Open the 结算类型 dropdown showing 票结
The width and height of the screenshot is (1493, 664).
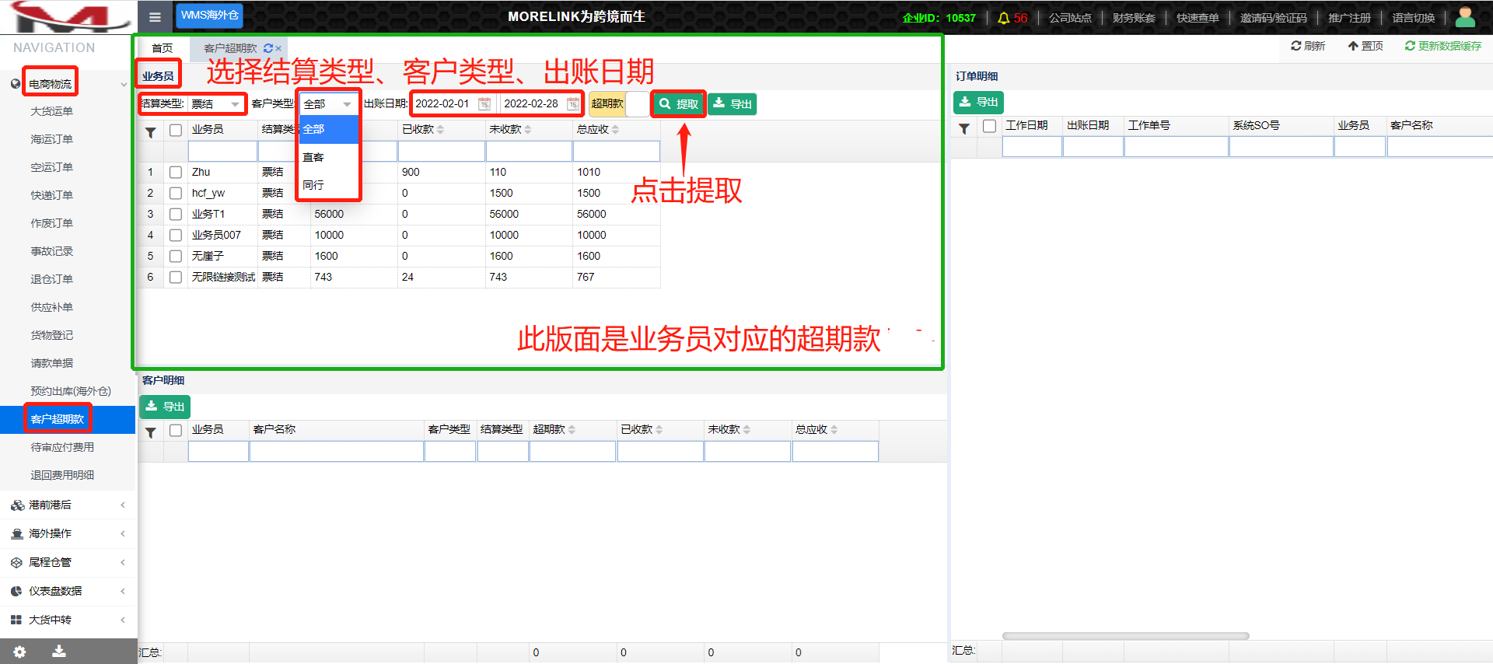point(215,104)
